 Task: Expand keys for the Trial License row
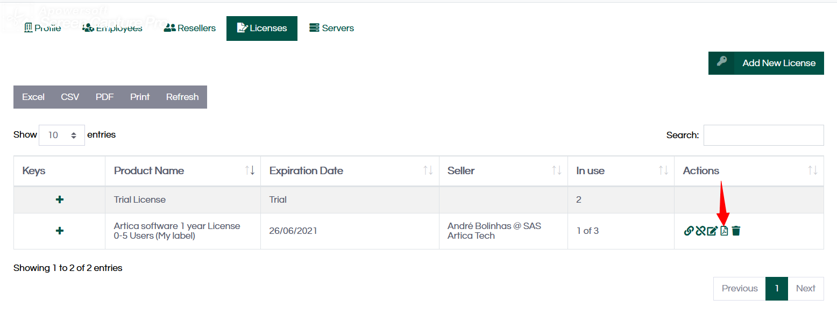60,199
